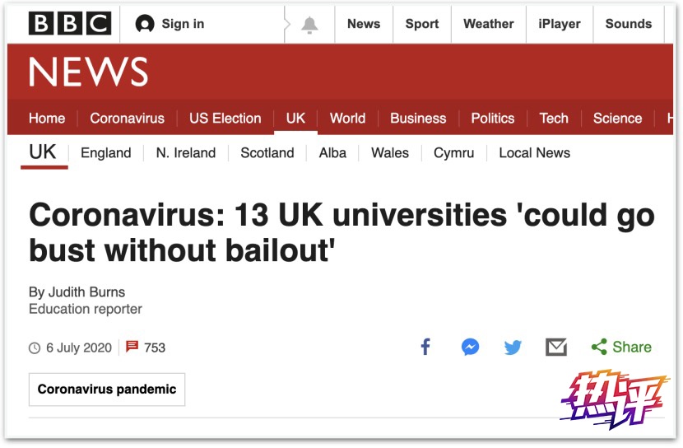
Task: Go to the Business section
Action: pos(418,118)
